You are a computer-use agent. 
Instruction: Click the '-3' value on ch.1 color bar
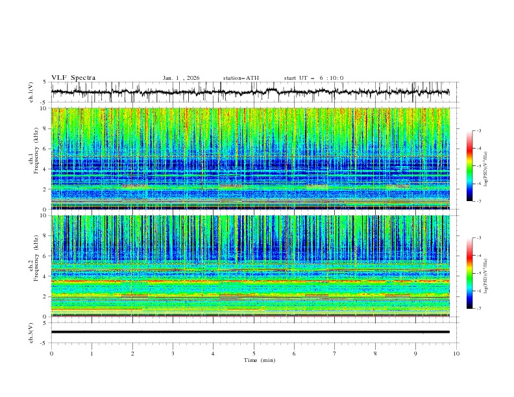[x=479, y=130]
